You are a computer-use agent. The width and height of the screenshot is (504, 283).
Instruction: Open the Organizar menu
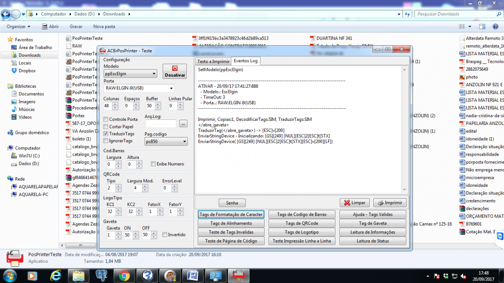pos(18,27)
